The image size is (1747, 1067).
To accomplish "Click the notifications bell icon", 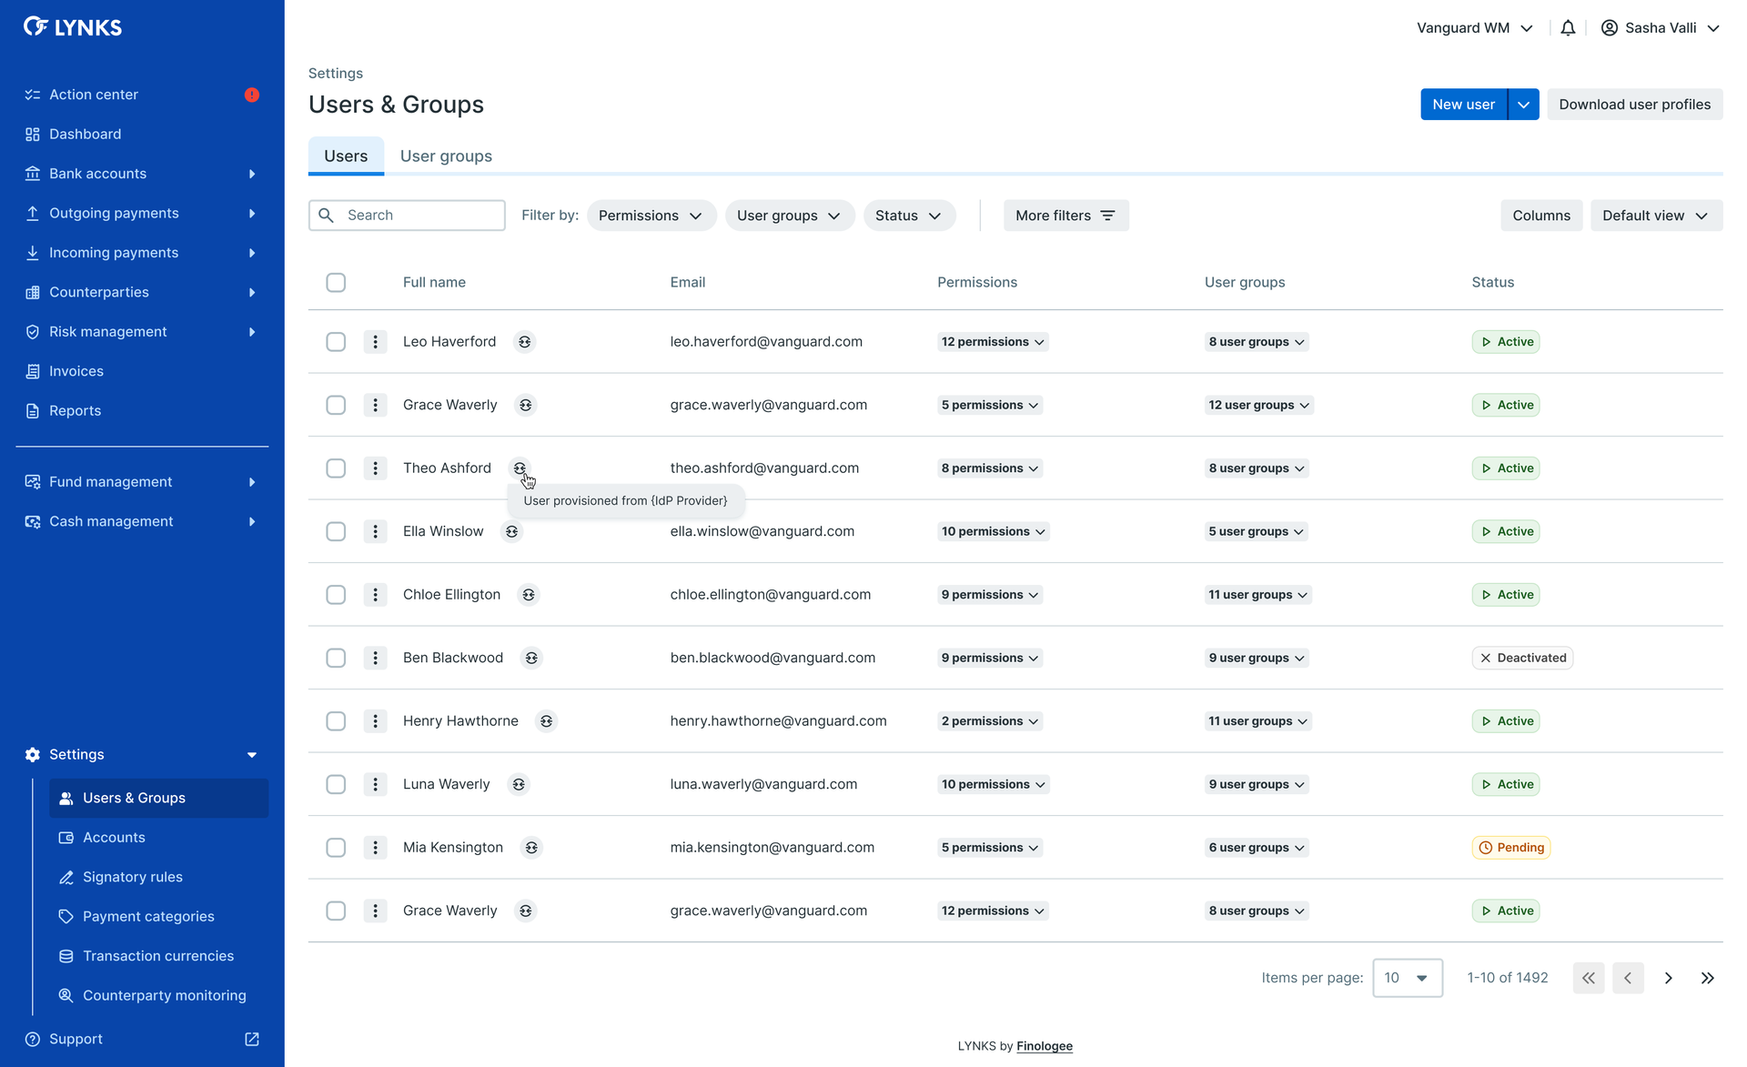I will [1567, 28].
